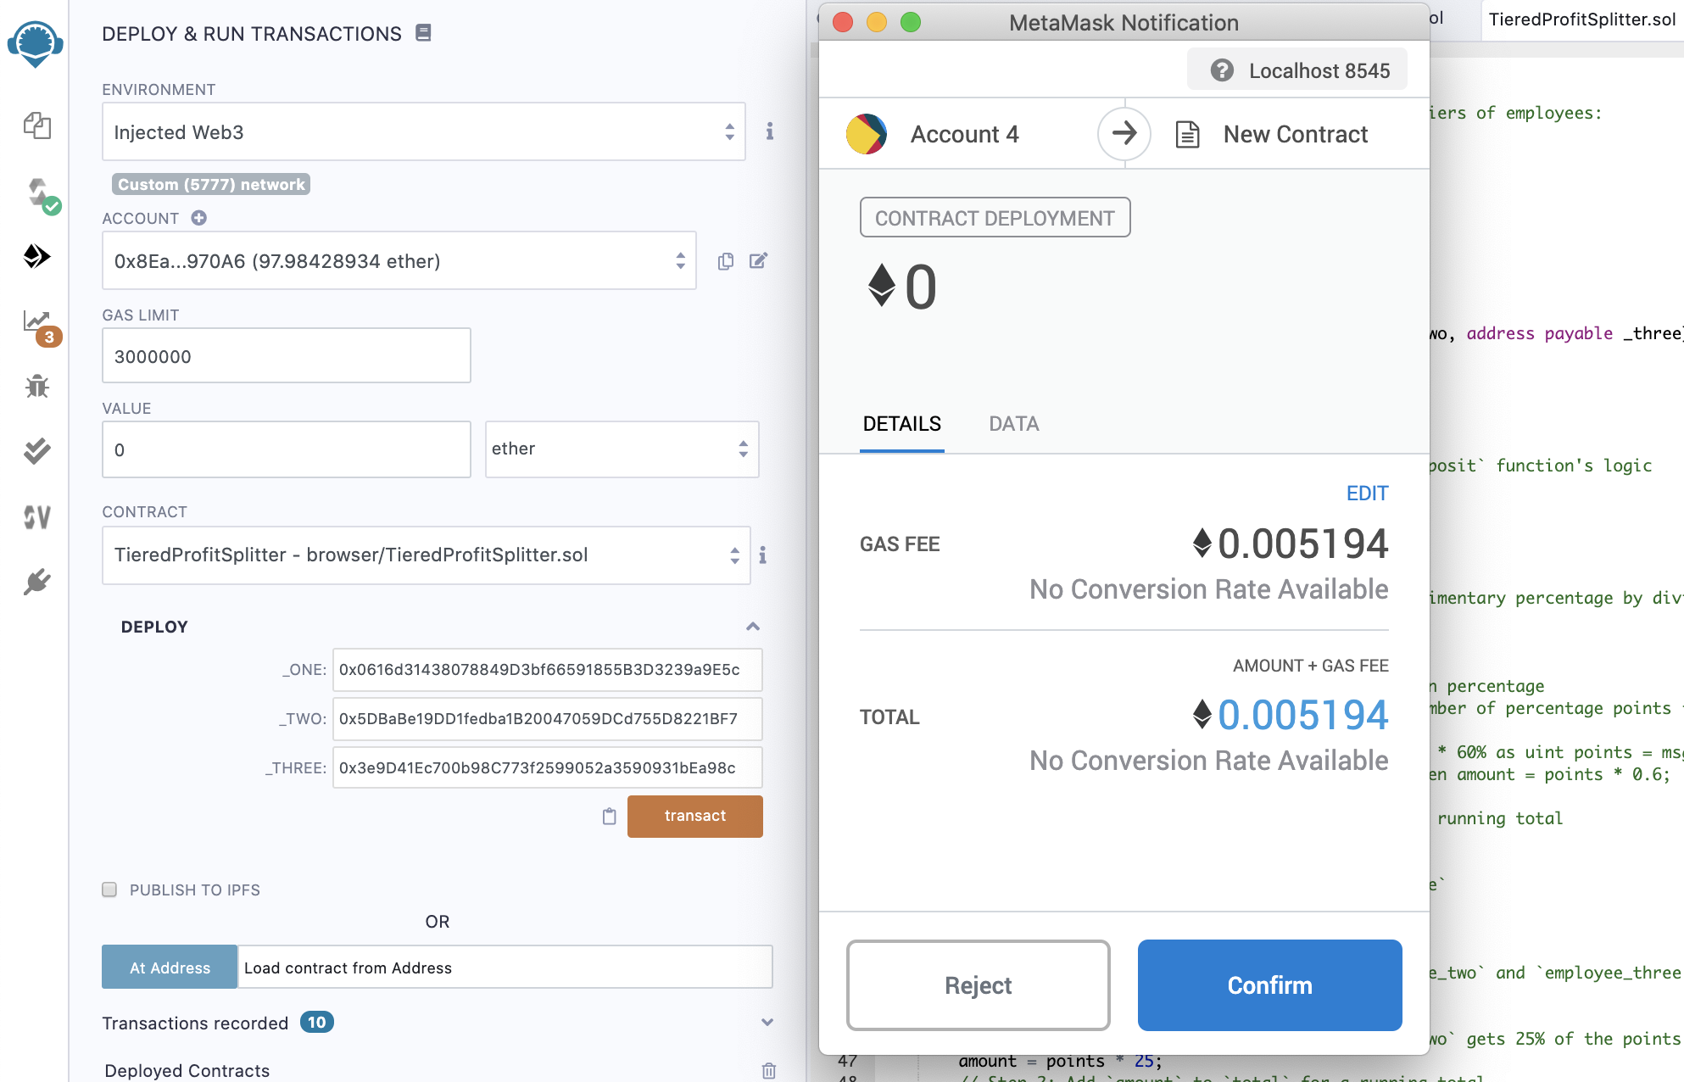Click the add account plus icon
Image resolution: width=1684 pixels, height=1082 pixels.
tap(199, 218)
